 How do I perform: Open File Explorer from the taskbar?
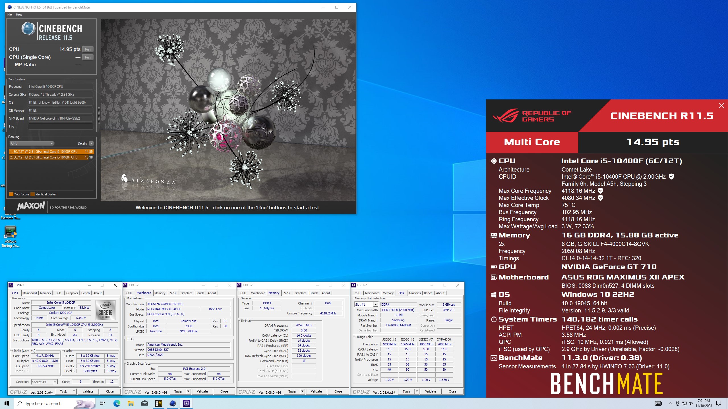click(x=131, y=403)
